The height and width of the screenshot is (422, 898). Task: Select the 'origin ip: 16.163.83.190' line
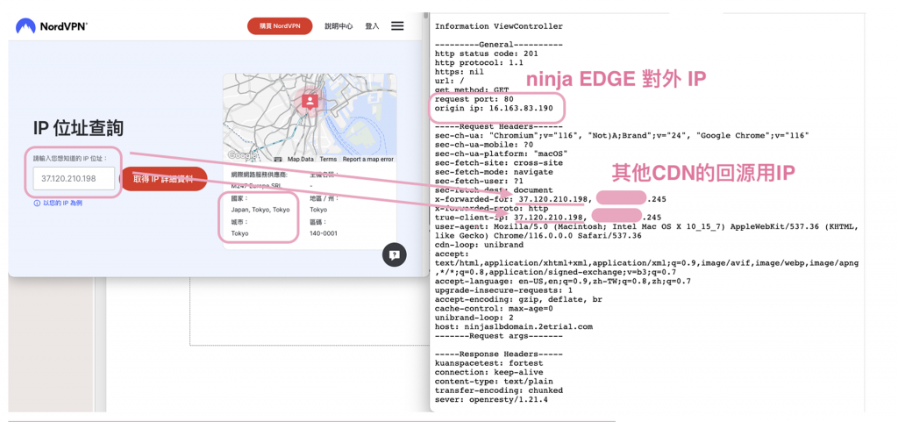(494, 108)
